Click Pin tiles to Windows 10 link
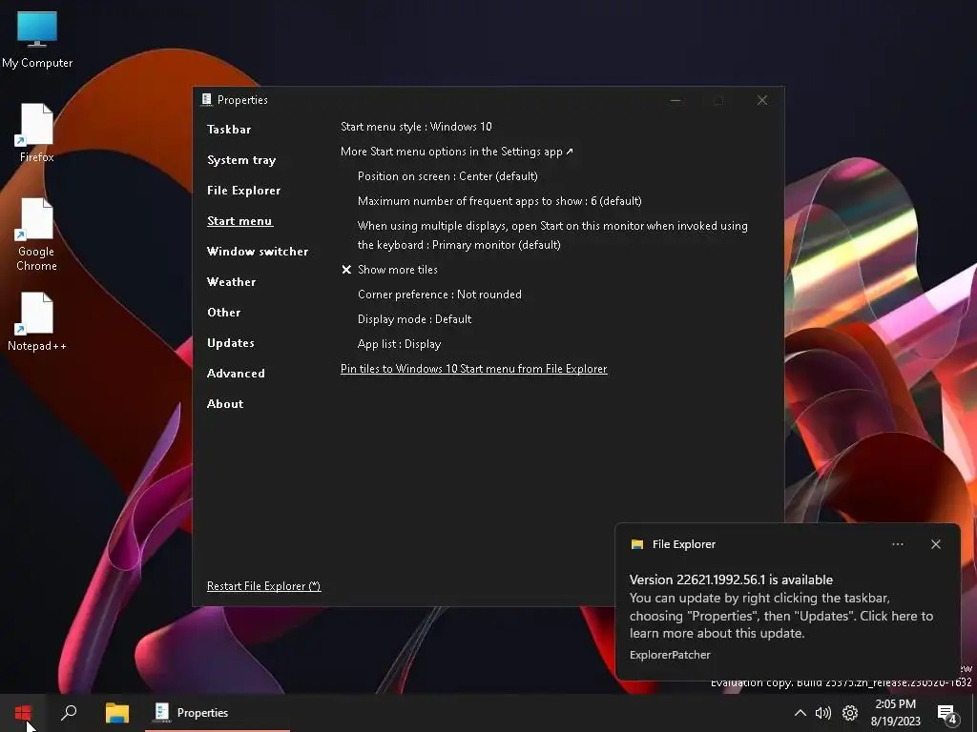This screenshot has width=977, height=732. tap(473, 369)
